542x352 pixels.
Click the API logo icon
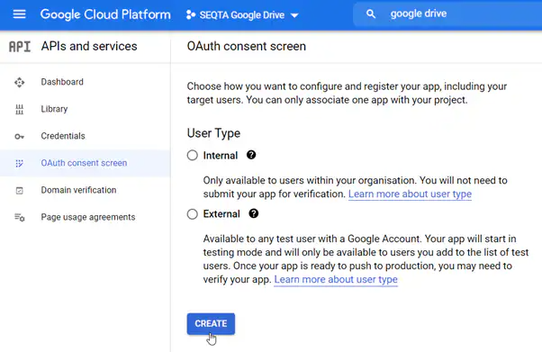click(20, 46)
